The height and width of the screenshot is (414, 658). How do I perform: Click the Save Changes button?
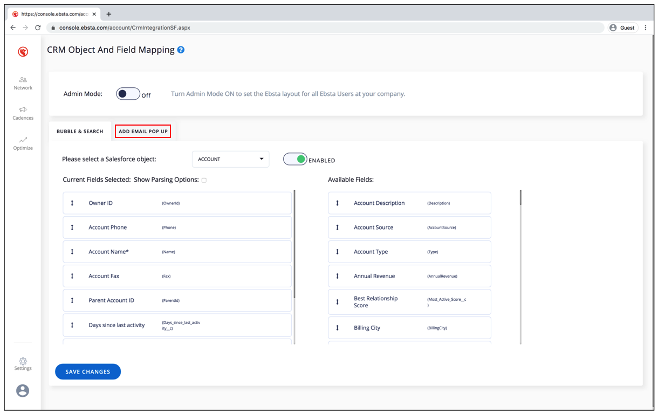point(88,371)
